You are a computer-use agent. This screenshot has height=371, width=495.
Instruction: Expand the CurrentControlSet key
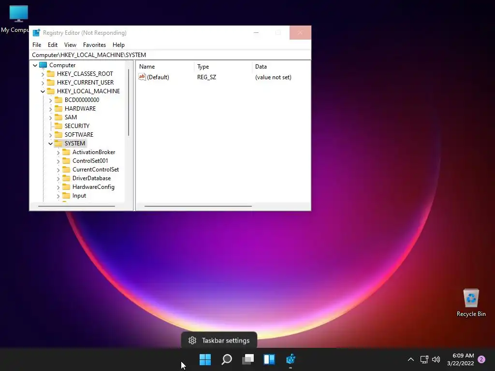point(58,170)
